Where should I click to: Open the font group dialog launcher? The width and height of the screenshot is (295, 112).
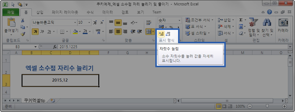pyautogui.click(x=103, y=40)
